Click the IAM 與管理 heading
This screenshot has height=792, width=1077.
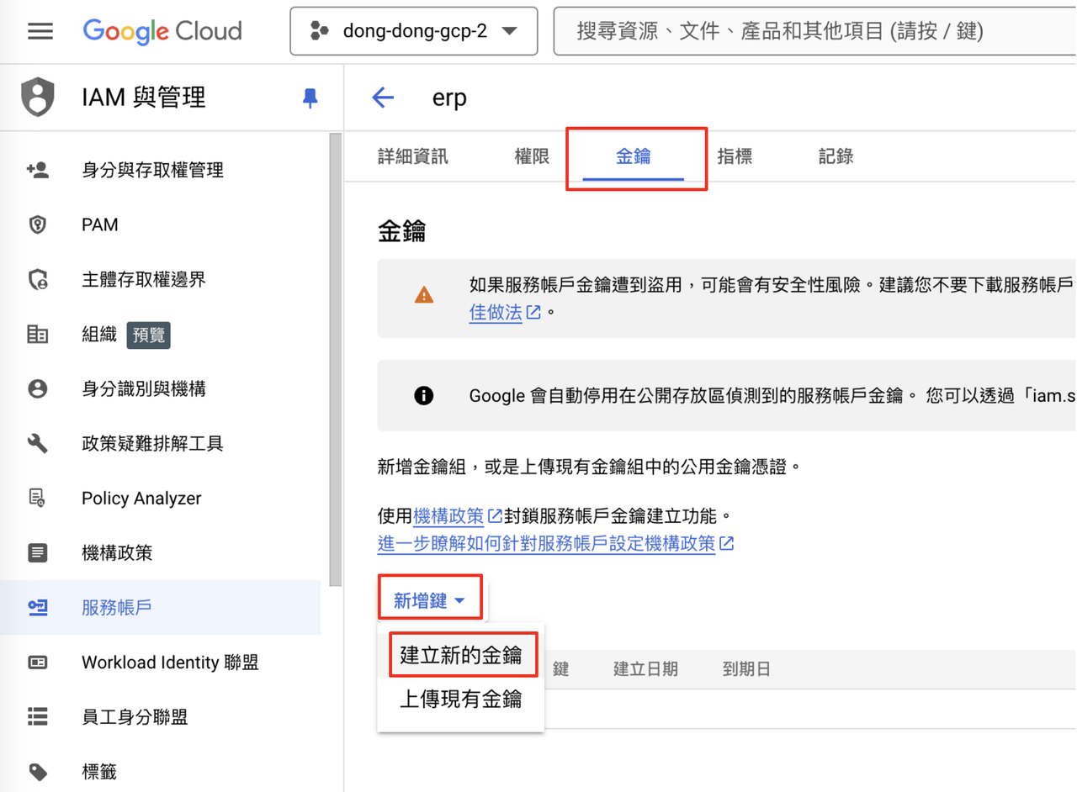pos(144,98)
